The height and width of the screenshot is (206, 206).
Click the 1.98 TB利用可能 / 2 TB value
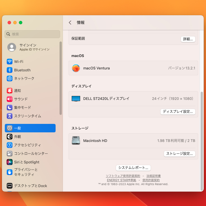click(176, 141)
